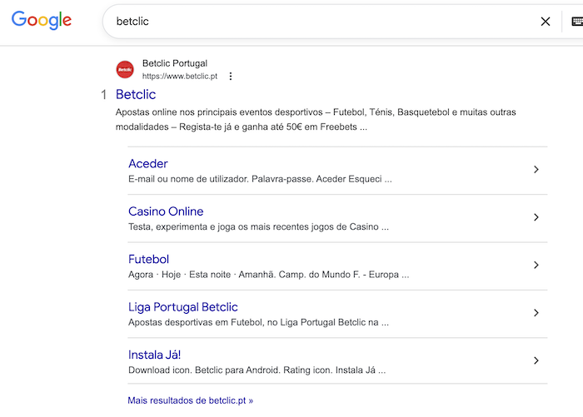Screen dimensions: 583x417
Task: Click the https://www.betclic.pt URL text
Action: [x=180, y=77]
